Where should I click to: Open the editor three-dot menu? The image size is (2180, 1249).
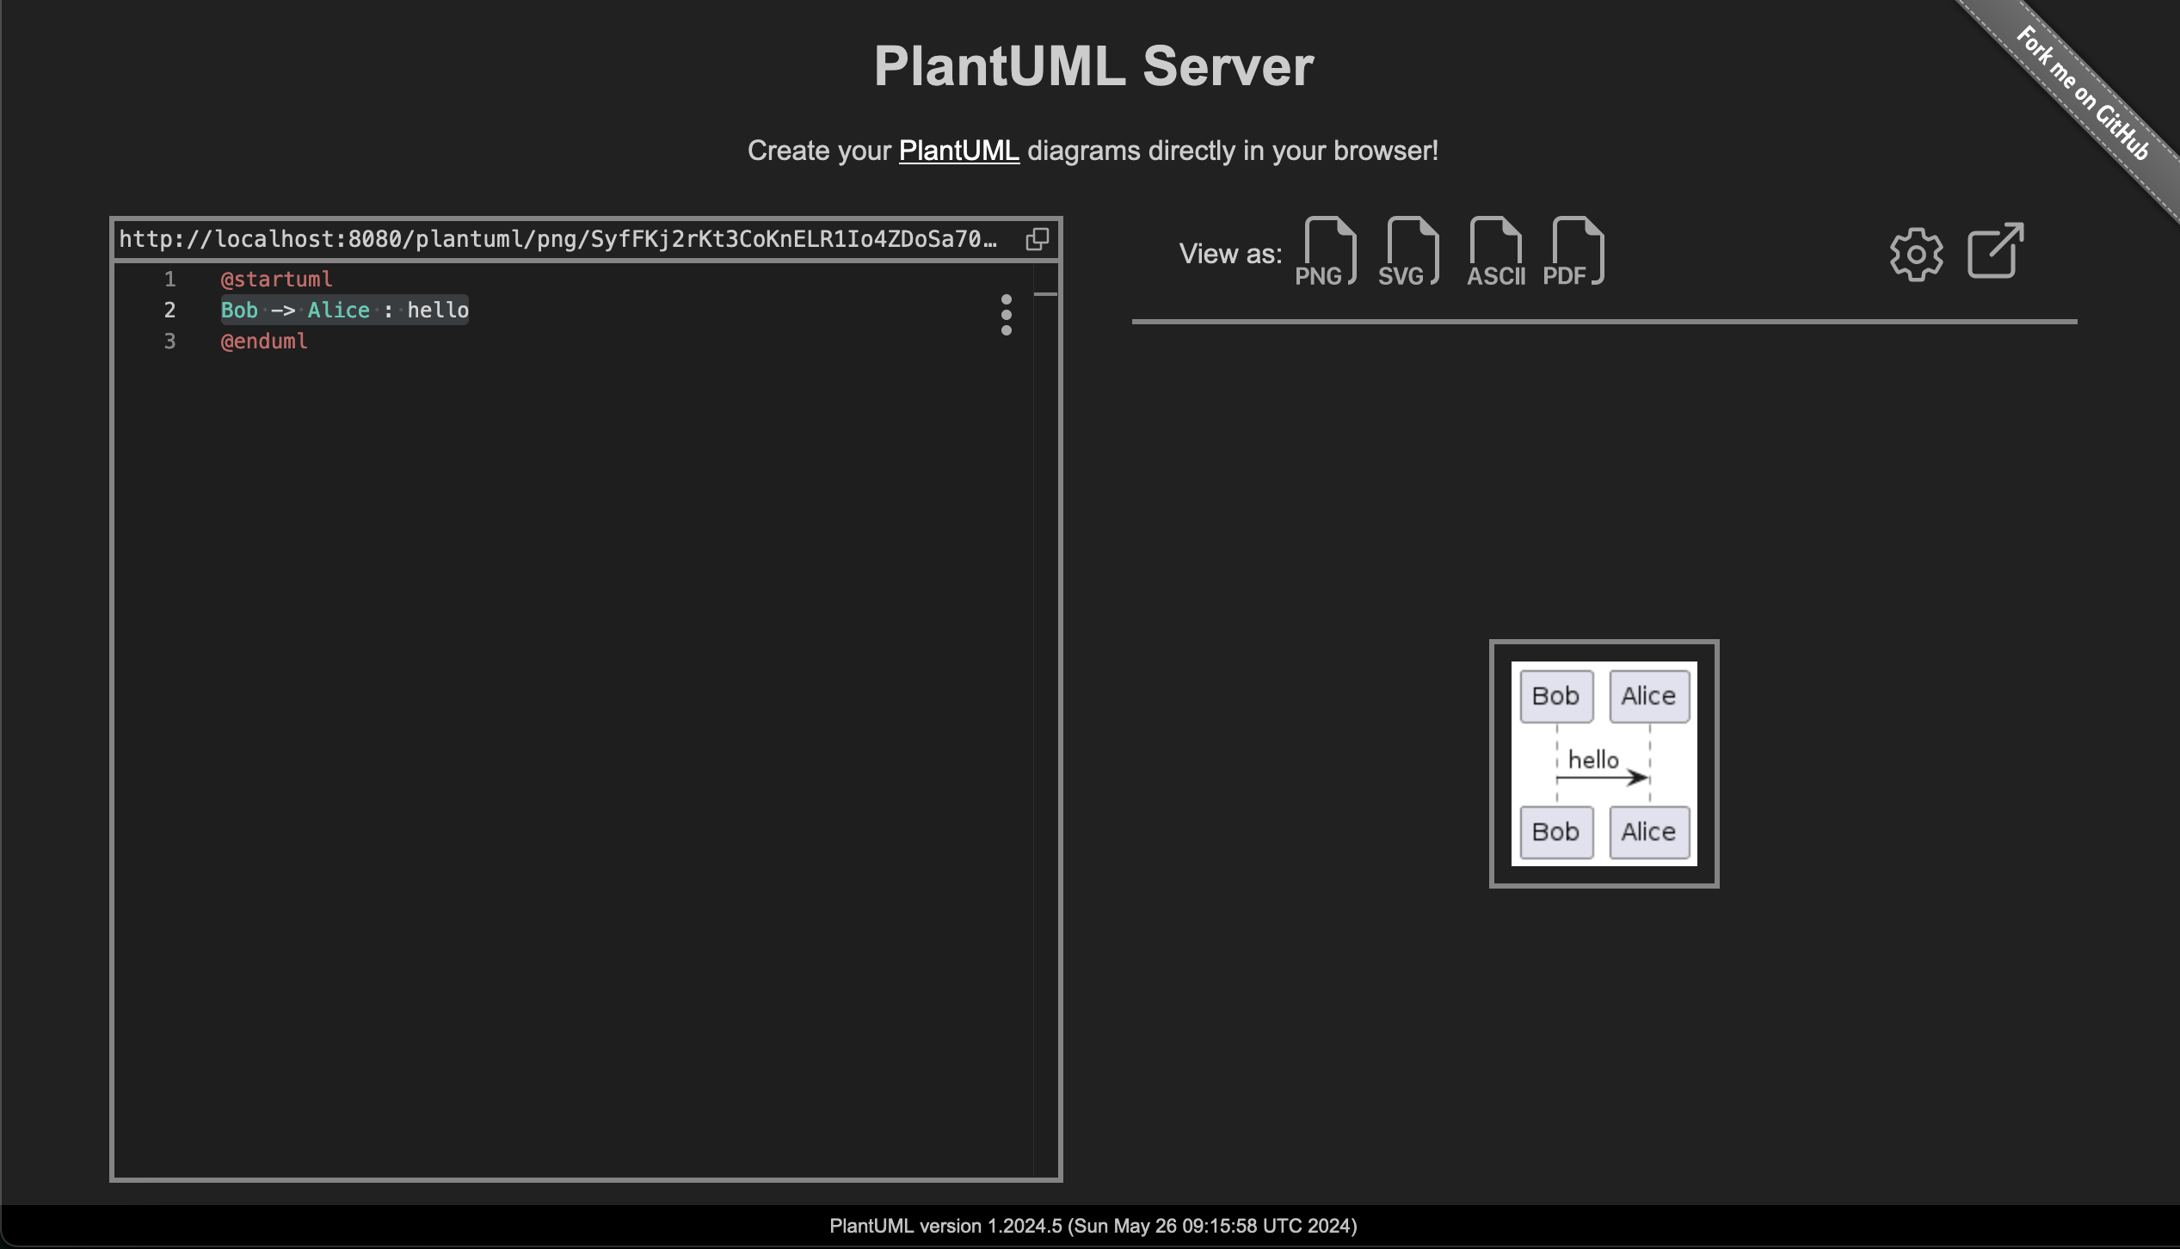click(1006, 315)
